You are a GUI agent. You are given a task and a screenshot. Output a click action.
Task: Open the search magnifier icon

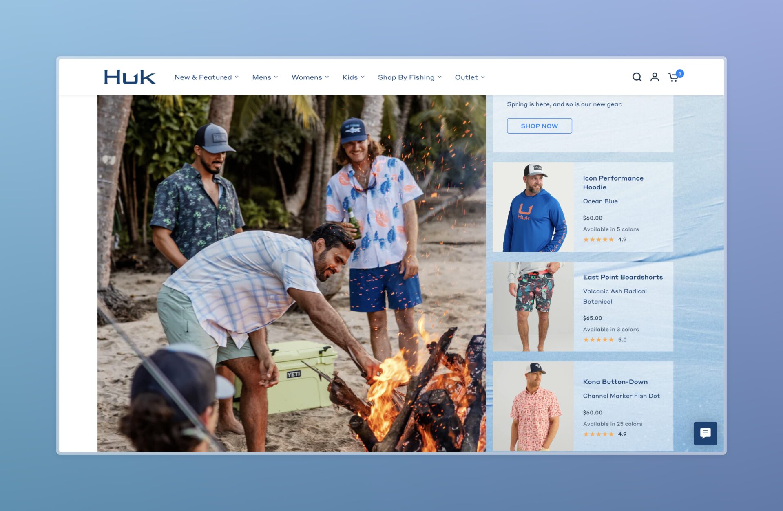(x=637, y=77)
